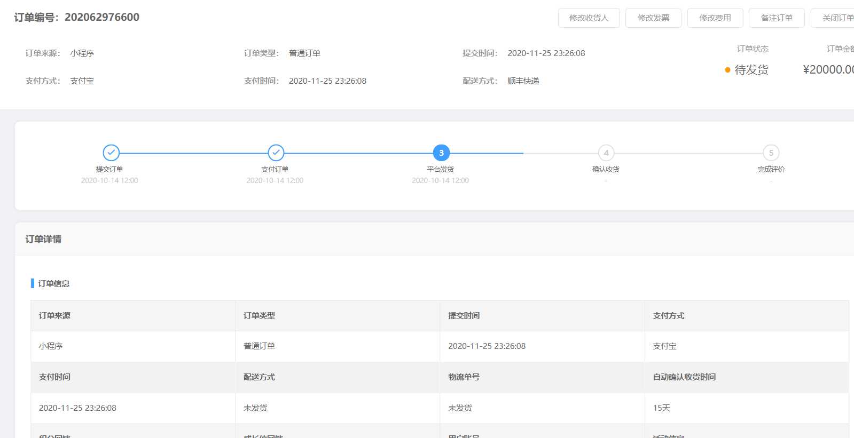Click 未发货 cell under 物流单号

460,408
